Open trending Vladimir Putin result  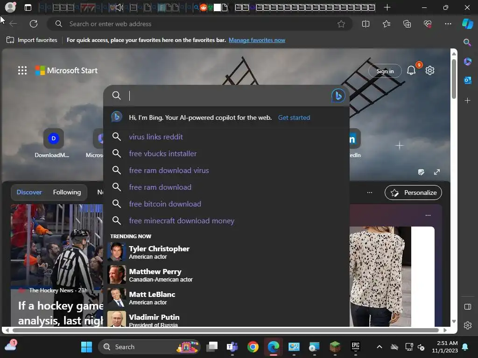(226, 319)
